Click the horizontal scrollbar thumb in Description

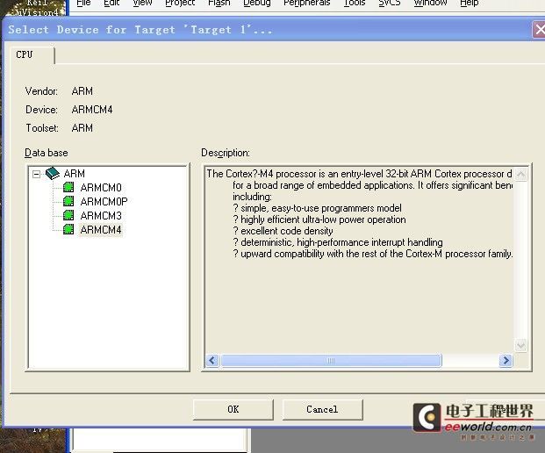click(331, 361)
